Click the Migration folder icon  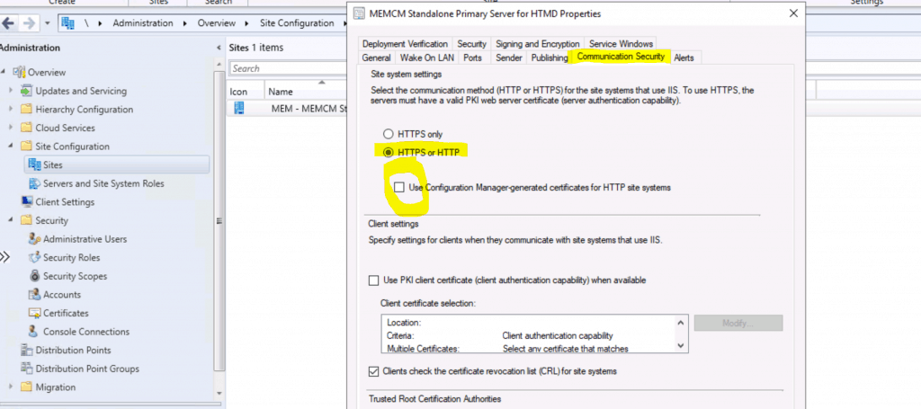(26, 387)
